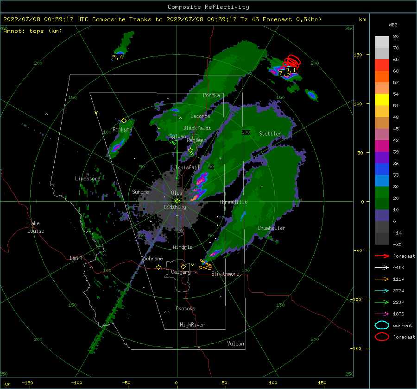Click the Lacombe town label
Viewport: 417px width, 389px height.
200,116
